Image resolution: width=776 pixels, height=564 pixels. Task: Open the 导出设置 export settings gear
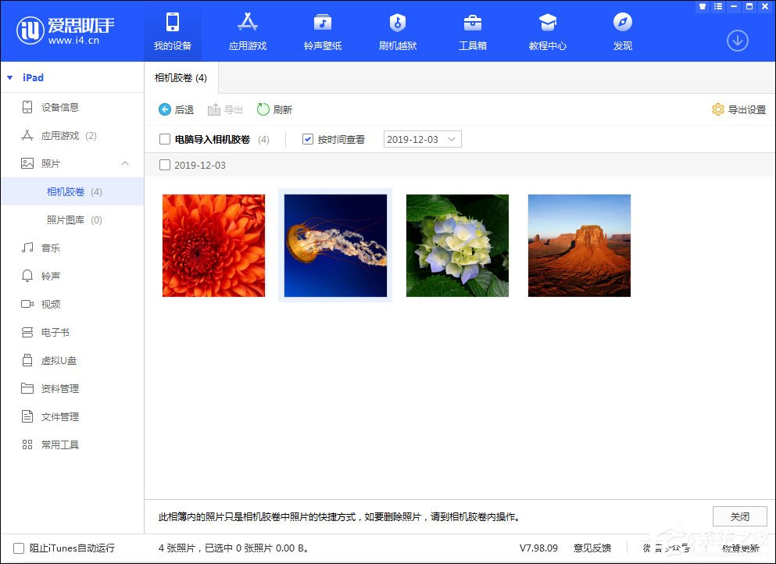coord(737,109)
